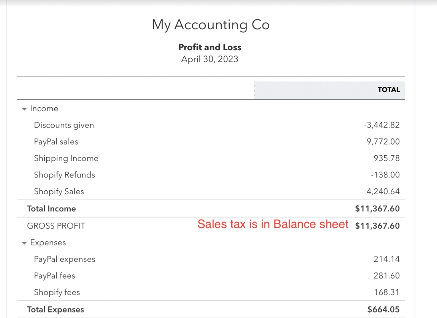
Task: Click the April 30, 2023 report date
Action: pyautogui.click(x=210, y=59)
